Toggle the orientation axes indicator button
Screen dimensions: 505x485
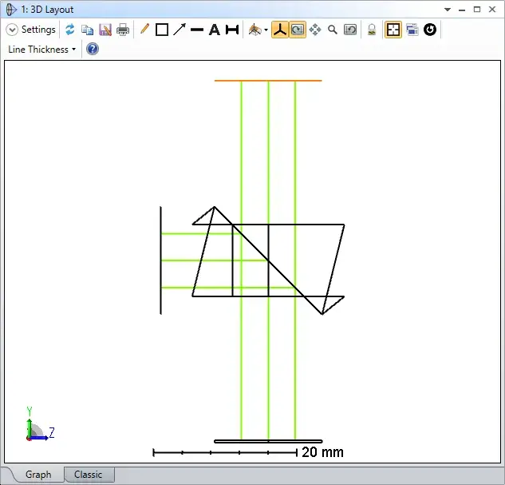pos(280,30)
